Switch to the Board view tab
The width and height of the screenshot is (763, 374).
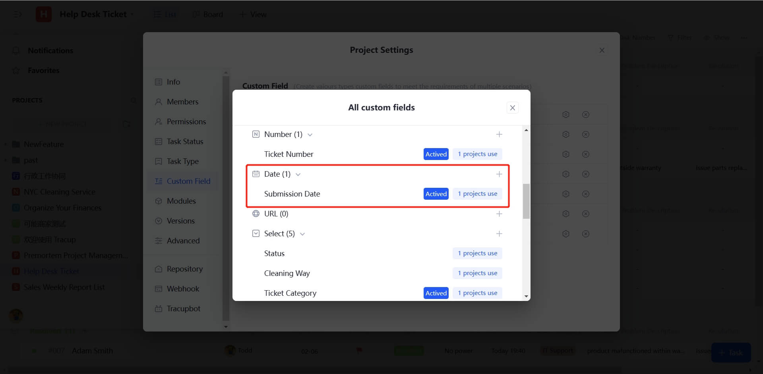click(x=207, y=14)
